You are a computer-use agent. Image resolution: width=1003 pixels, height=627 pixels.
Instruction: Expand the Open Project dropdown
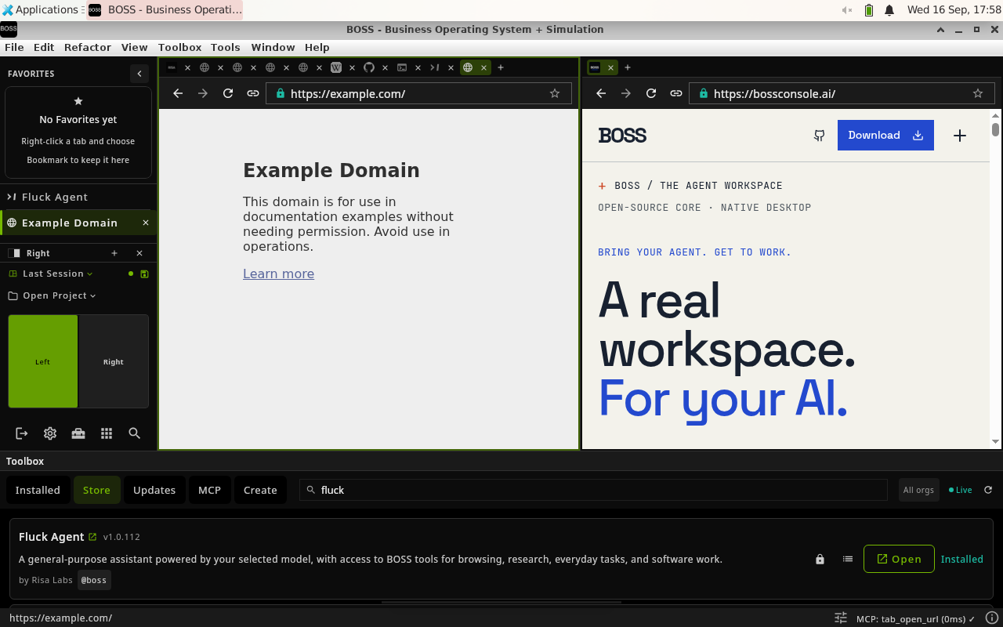click(53, 295)
